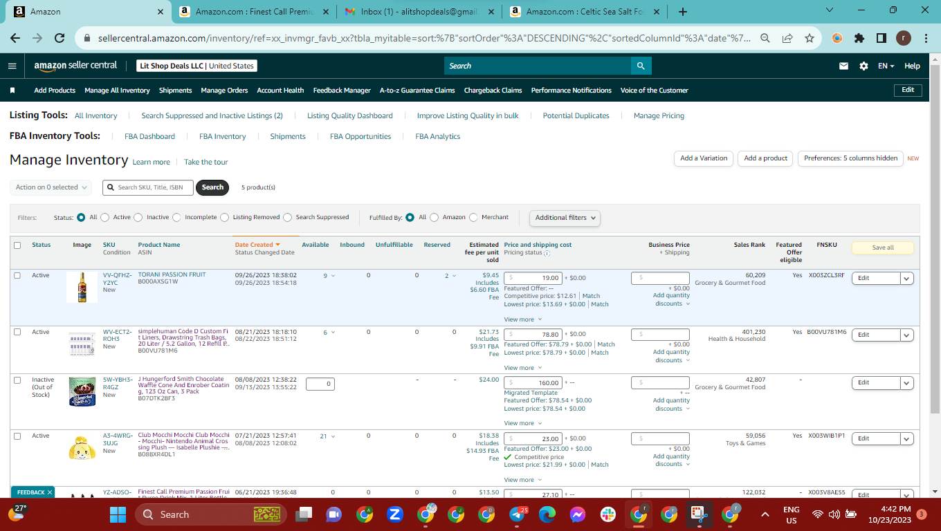Tick the select-all checkbox in table header
This screenshot has height=531, width=941.
click(x=17, y=245)
